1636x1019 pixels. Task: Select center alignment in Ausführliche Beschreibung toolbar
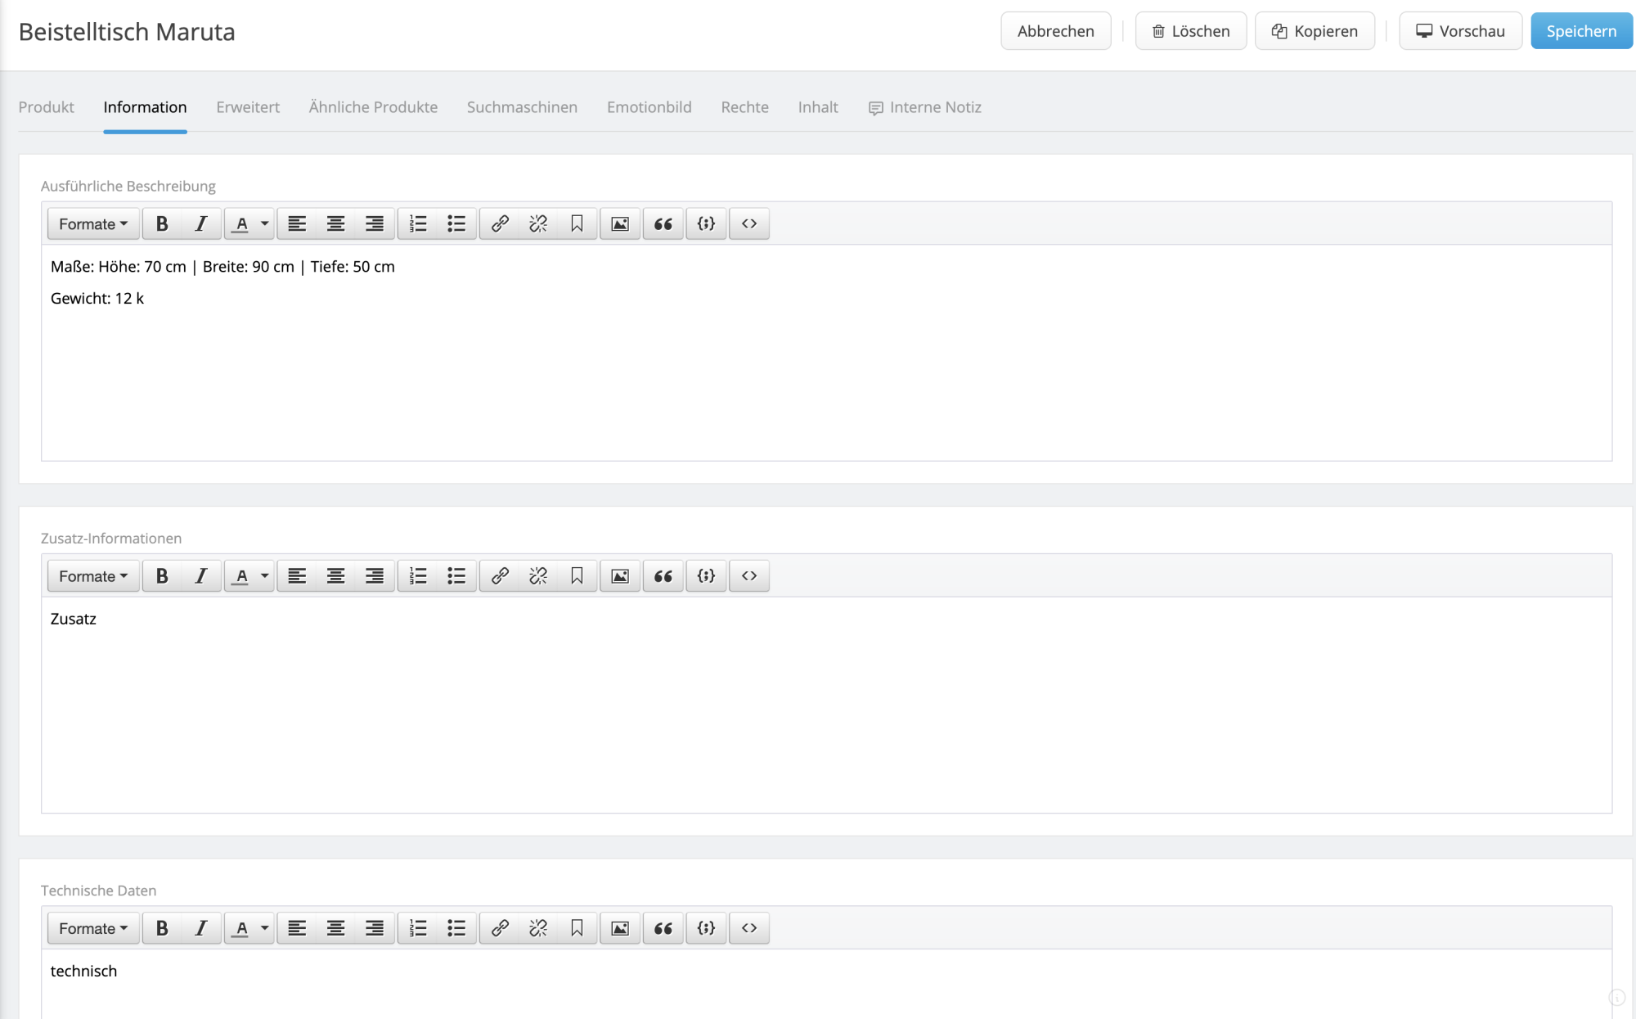tap(335, 223)
